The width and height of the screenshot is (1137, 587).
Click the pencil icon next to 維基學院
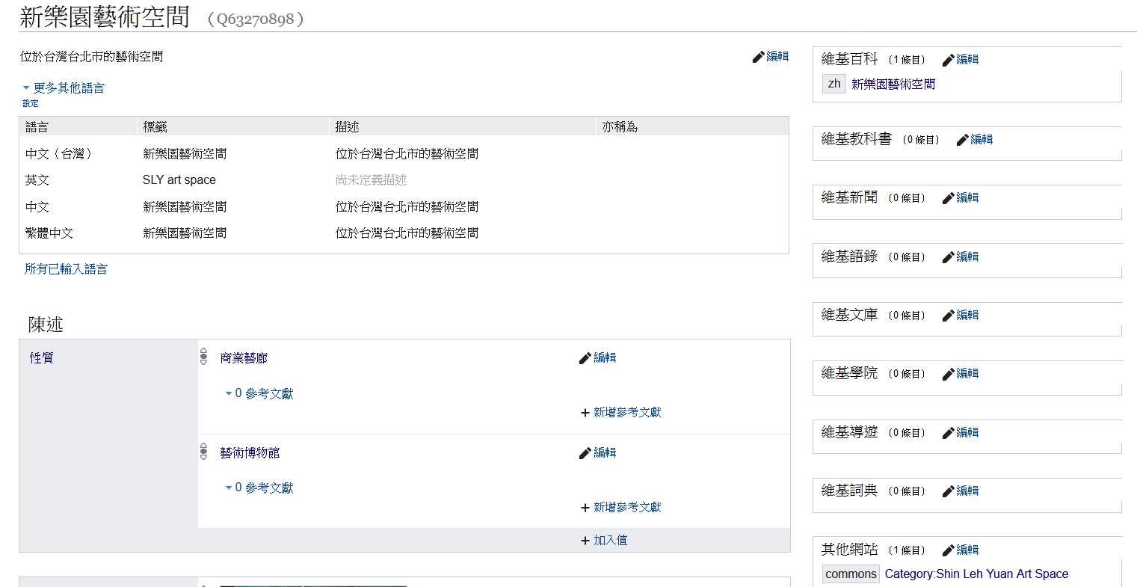[x=949, y=374]
